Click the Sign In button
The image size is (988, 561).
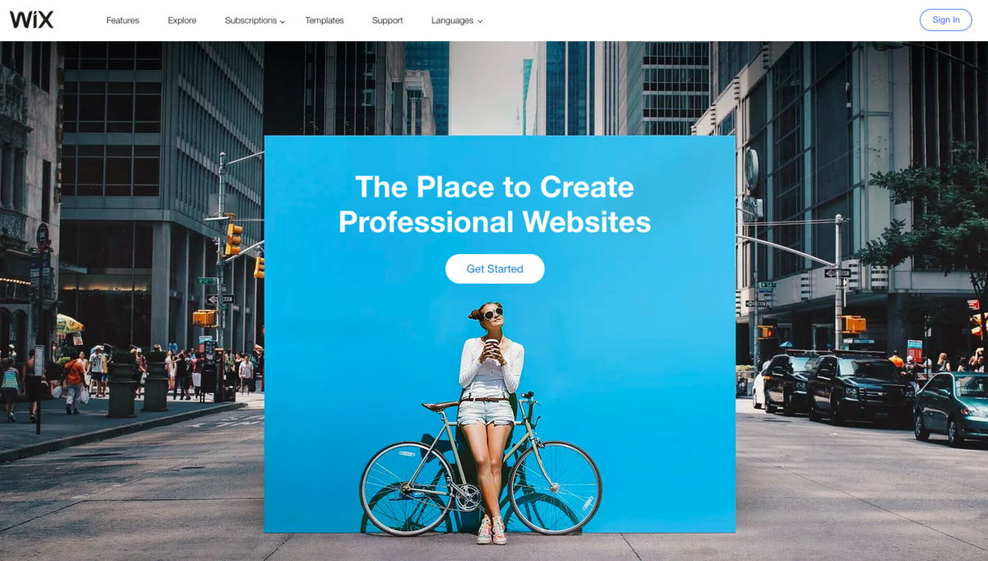945,20
